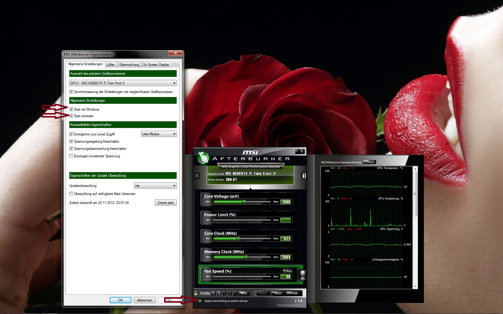The width and height of the screenshot is (503, 314).
Task: Select profile slot 2
Action: pos(219,293)
